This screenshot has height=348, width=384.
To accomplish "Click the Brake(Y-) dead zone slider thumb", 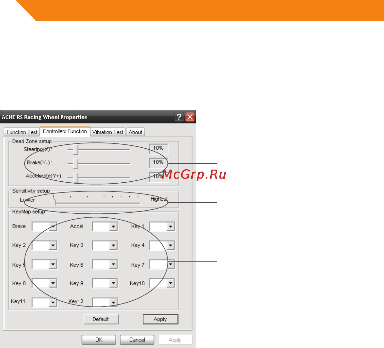I will click(x=76, y=163).
